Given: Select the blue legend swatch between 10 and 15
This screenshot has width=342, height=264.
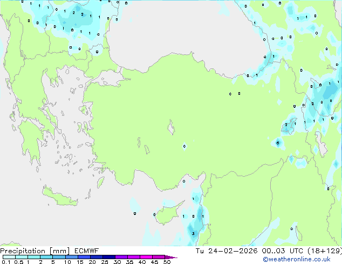Looking at the screenshot, I should tap(72, 257).
